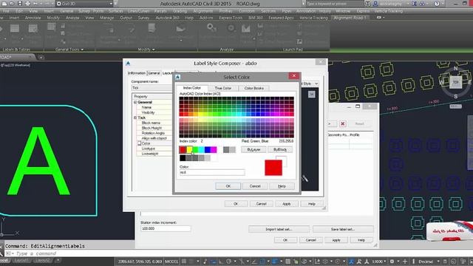Click Save label set button
Screen dimensions: 473x266
[343, 229]
